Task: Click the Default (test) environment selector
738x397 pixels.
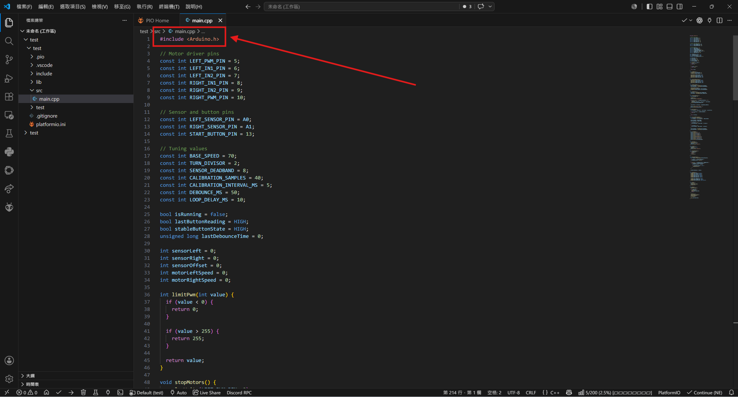Action: click(x=147, y=392)
